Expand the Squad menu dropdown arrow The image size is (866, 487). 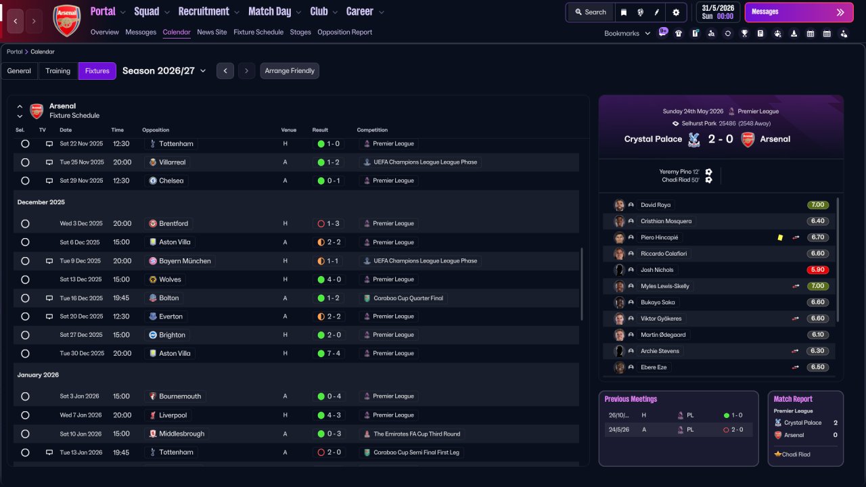coord(166,12)
